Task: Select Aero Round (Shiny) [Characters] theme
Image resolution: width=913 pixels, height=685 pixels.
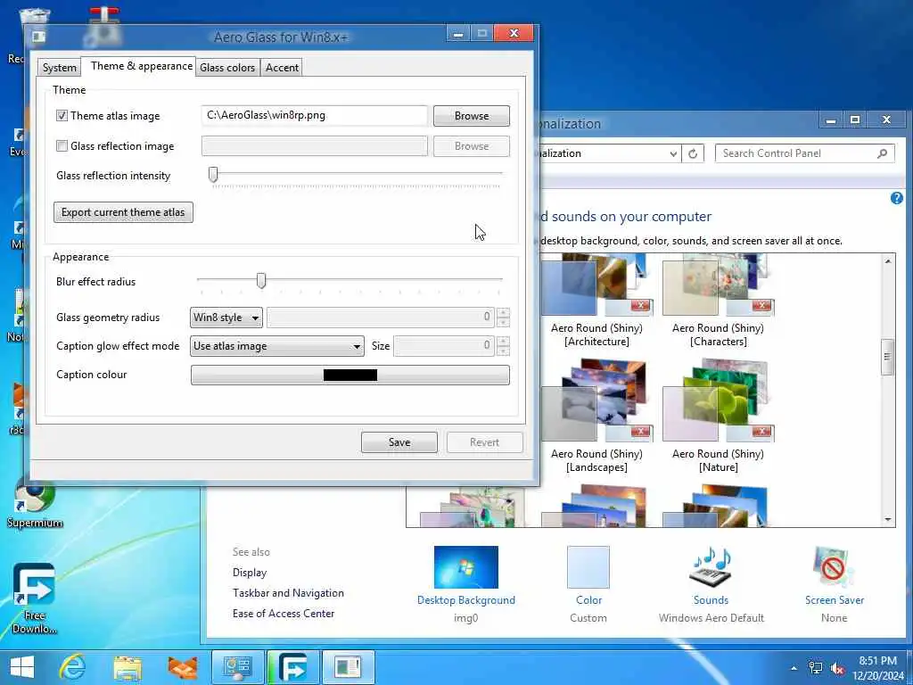Action: (x=718, y=301)
